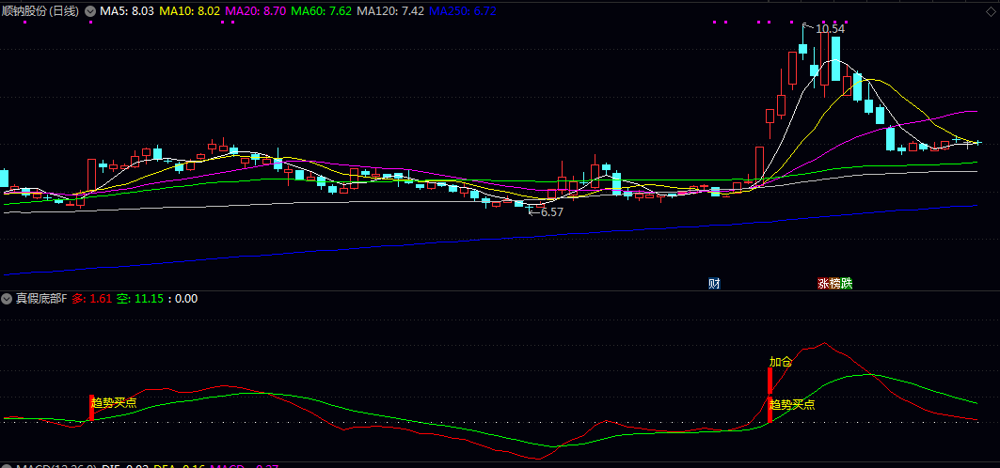Click the 加仓 signal label

tap(781, 362)
